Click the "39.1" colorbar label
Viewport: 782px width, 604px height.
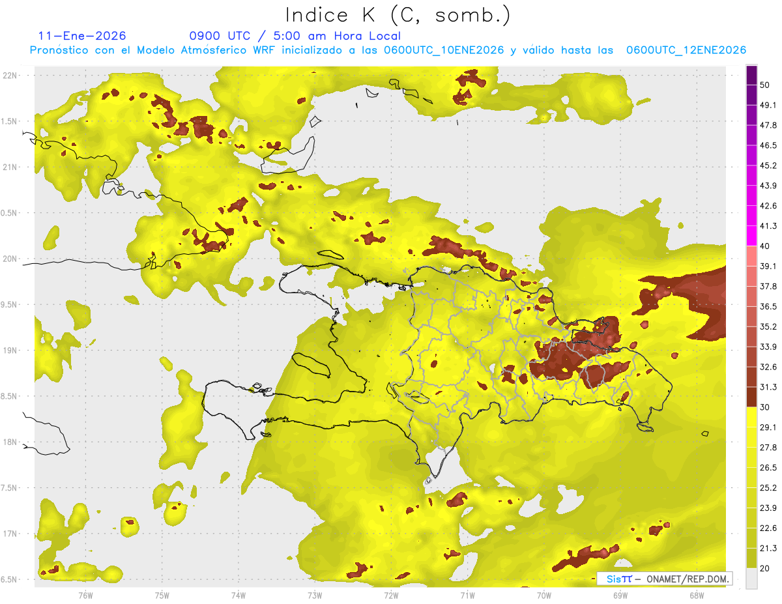[768, 266]
